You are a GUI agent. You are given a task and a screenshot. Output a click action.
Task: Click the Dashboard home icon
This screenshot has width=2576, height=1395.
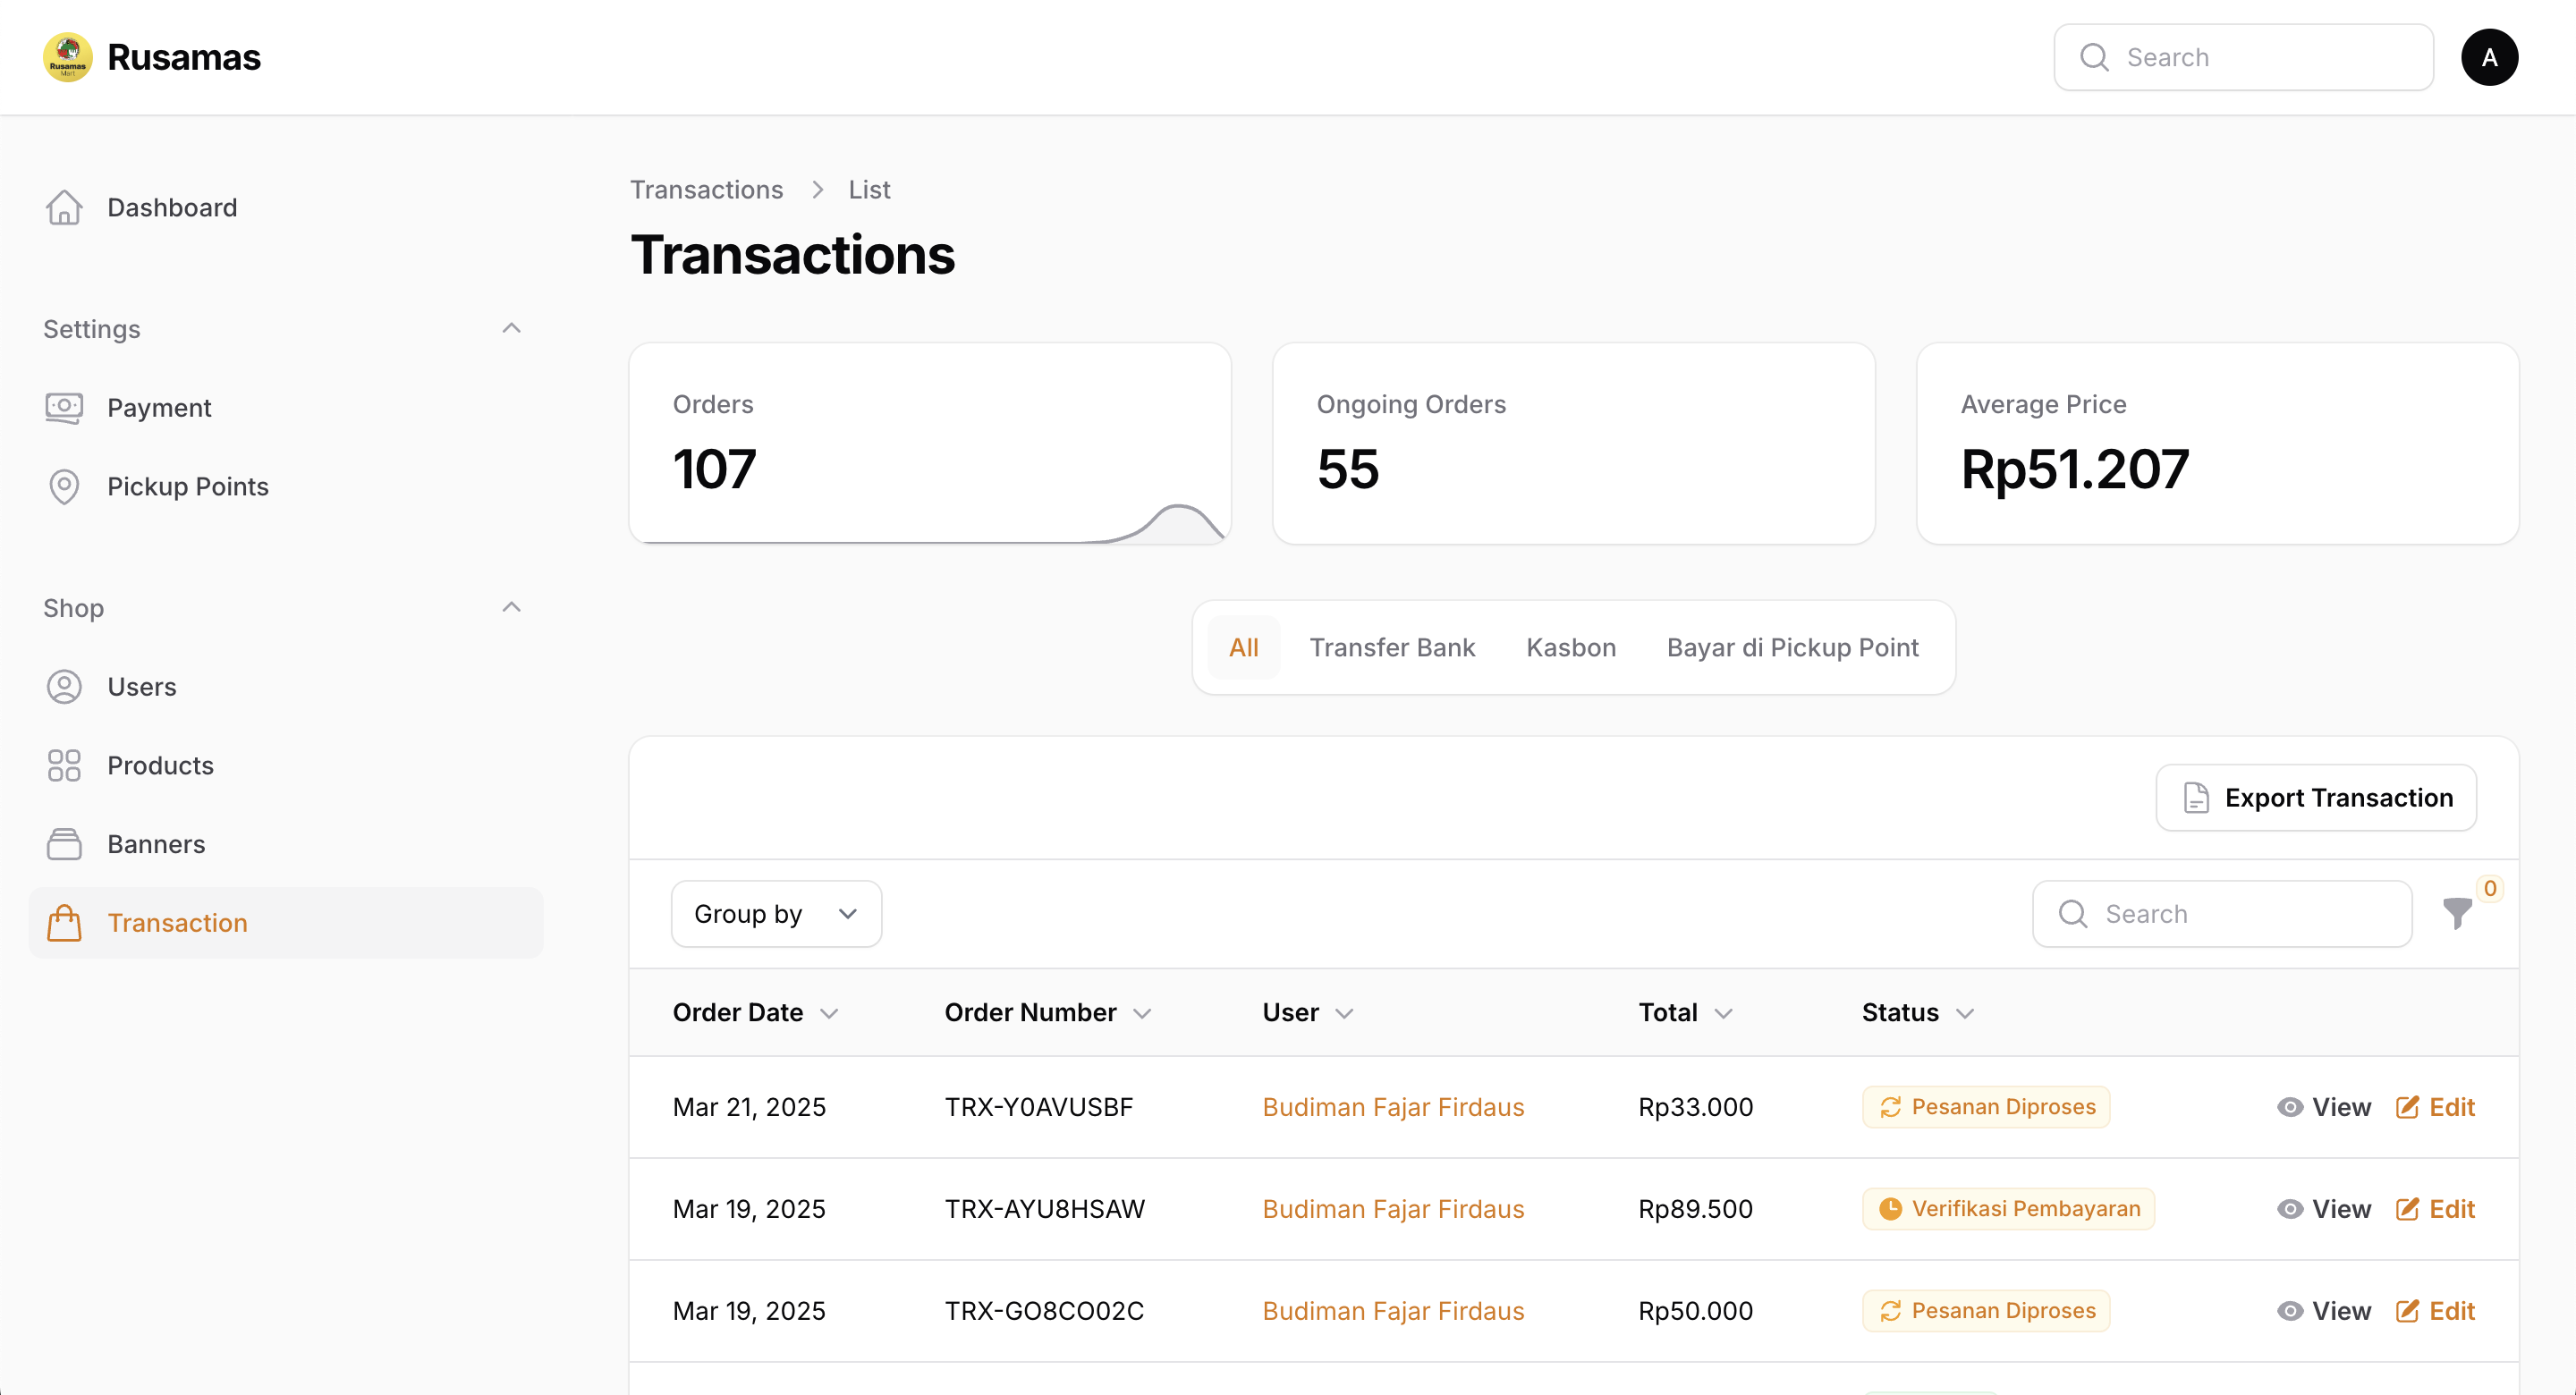[x=64, y=207]
